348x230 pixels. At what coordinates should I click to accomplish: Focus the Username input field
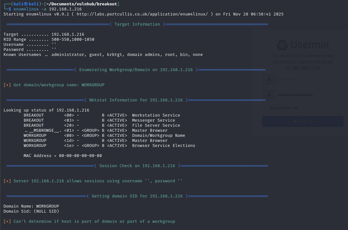point(309,80)
